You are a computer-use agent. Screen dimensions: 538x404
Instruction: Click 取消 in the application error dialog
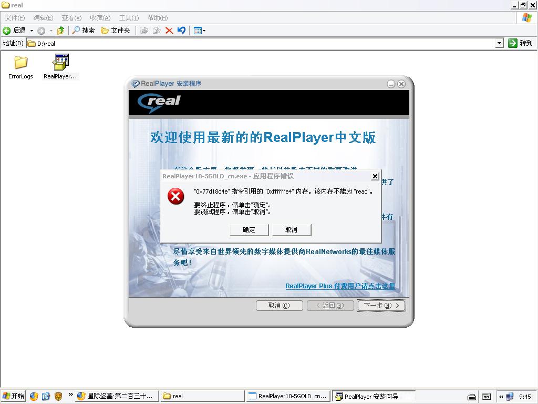pos(291,230)
